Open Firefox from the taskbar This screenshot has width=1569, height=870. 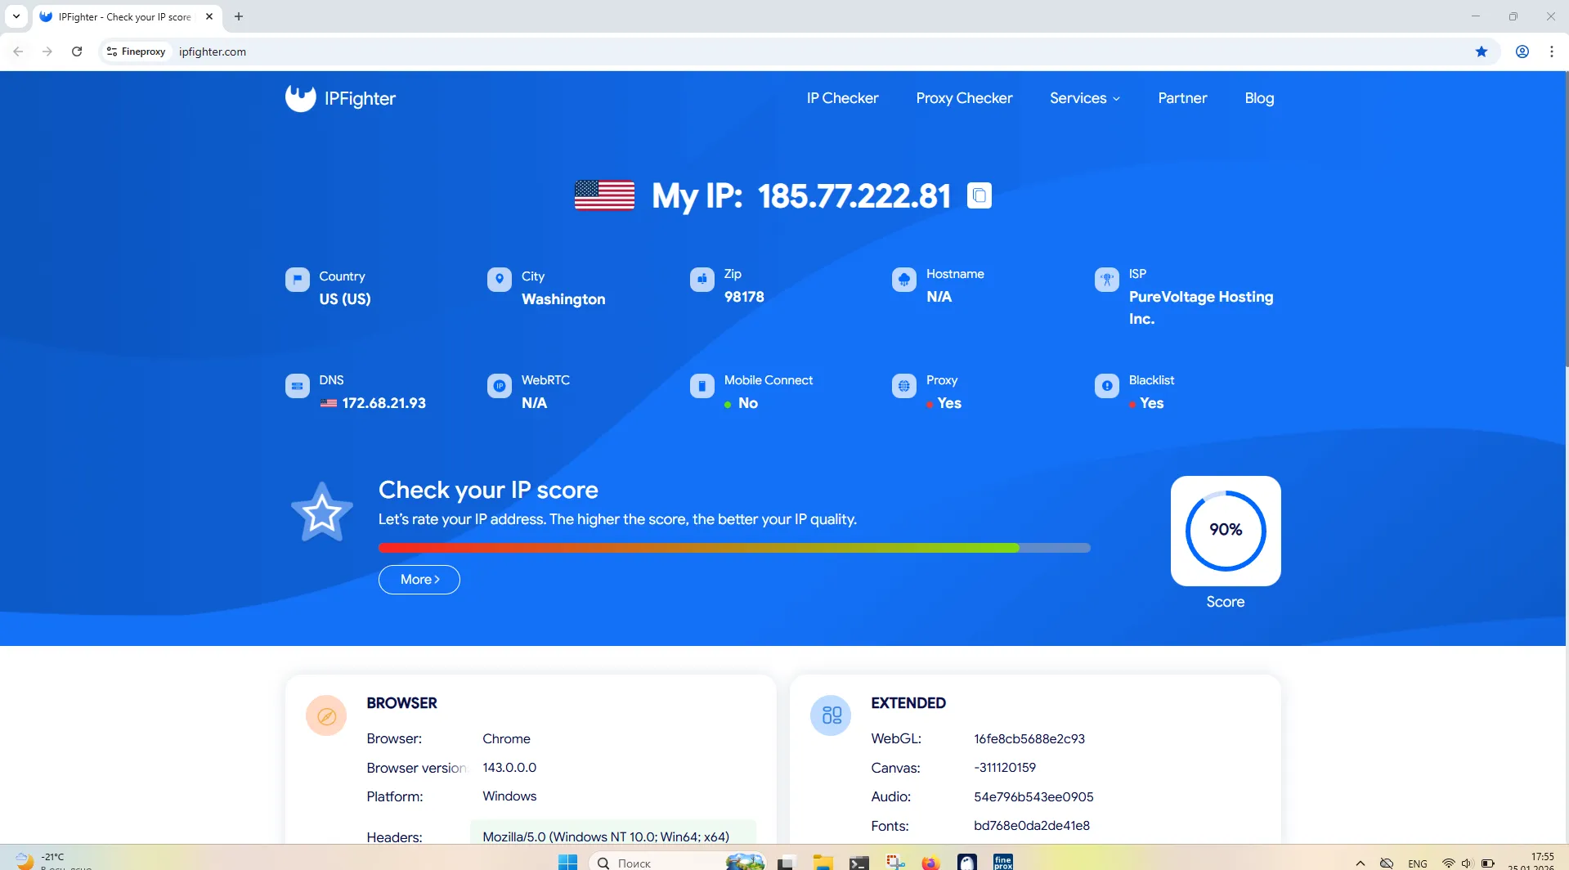(x=930, y=862)
